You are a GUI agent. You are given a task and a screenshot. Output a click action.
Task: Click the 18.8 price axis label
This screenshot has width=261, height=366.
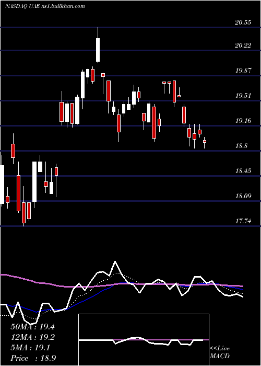pyautogui.click(x=241, y=146)
